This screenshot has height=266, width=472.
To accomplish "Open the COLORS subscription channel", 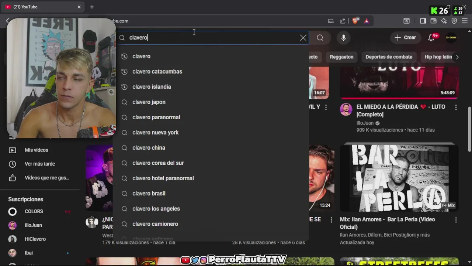I will 40,211.
